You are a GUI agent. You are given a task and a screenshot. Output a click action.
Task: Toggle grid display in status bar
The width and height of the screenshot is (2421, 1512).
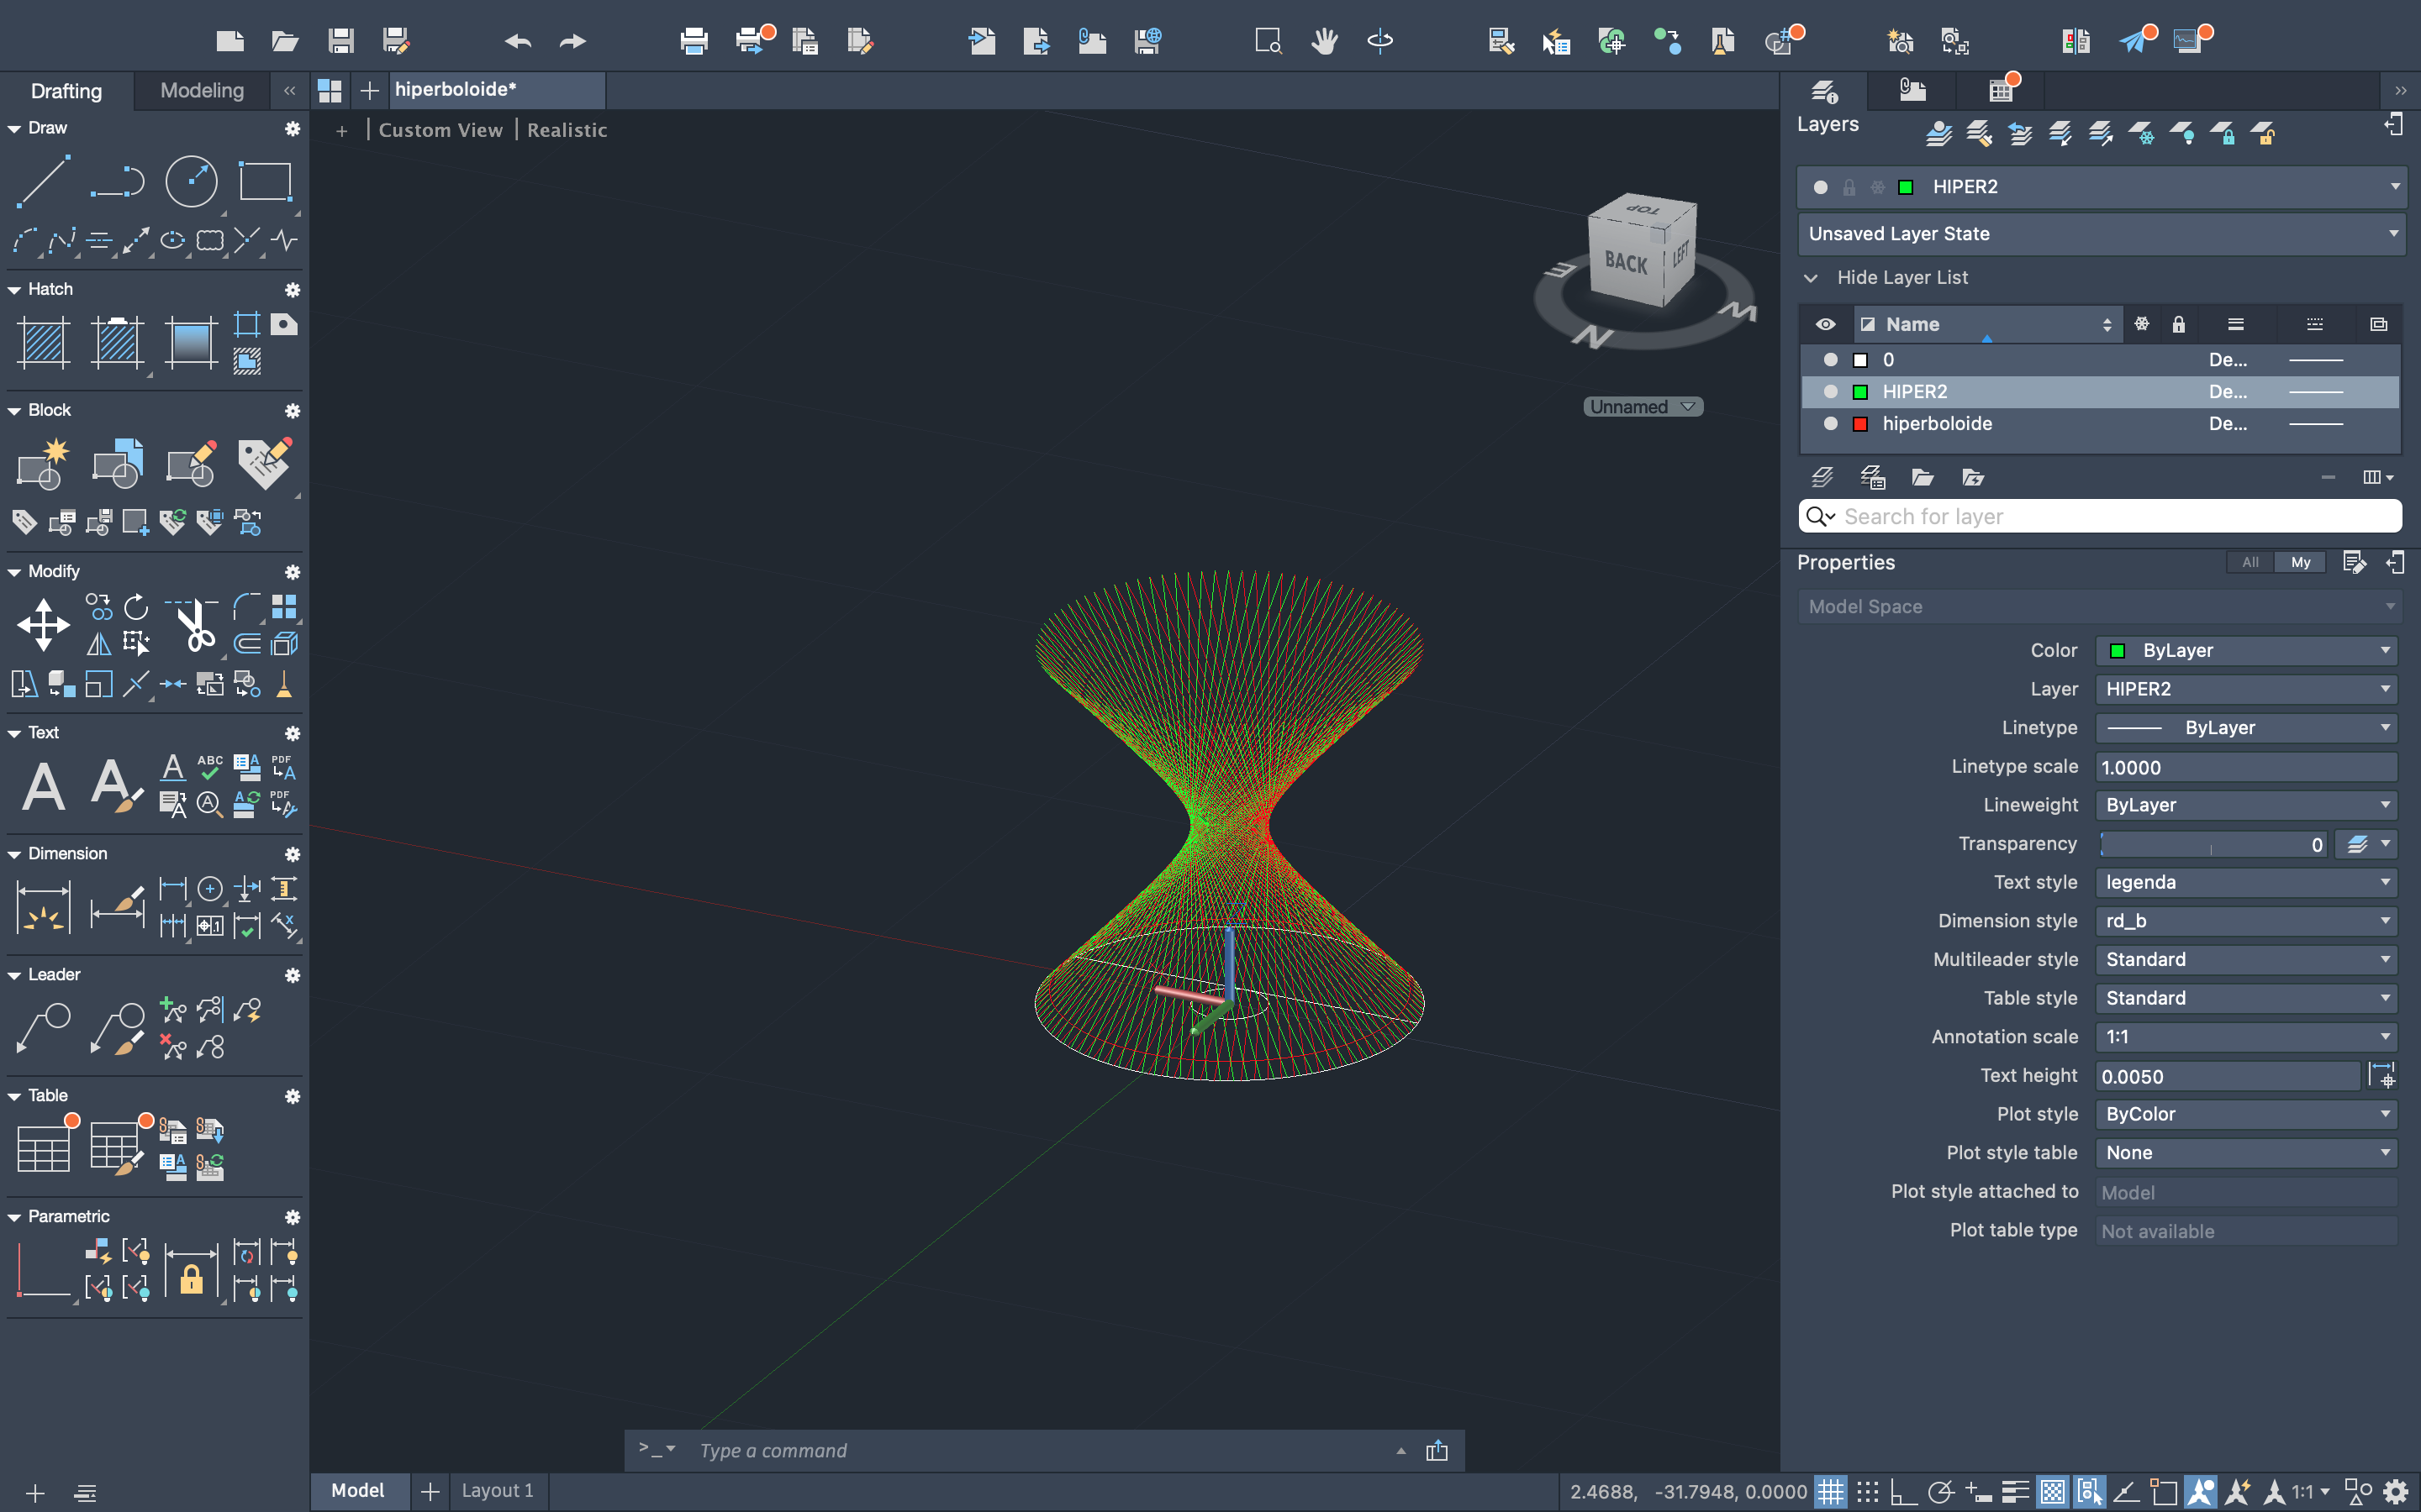pos(1830,1492)
